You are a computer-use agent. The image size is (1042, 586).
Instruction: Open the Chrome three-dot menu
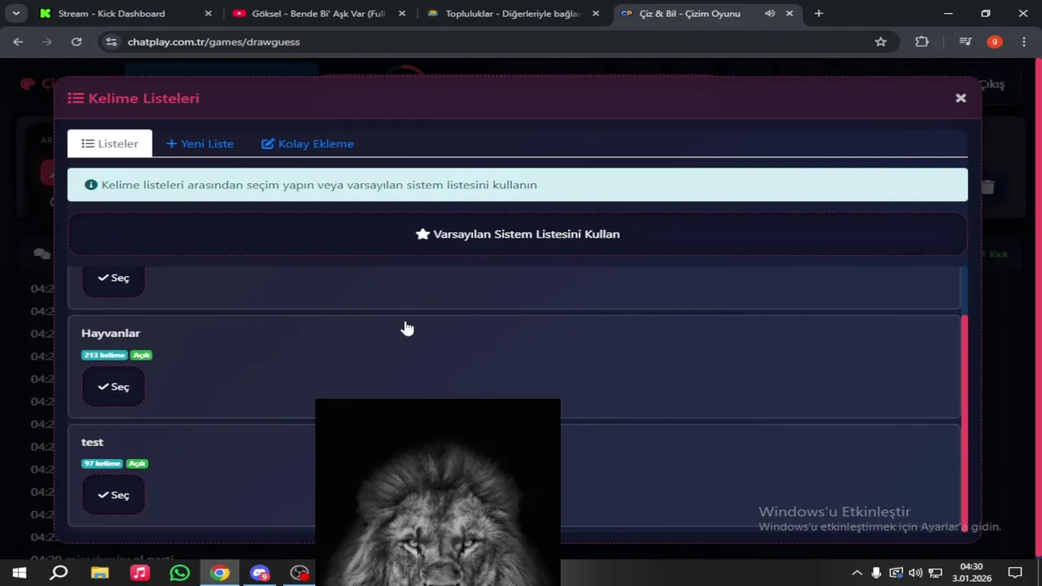(x=1024, y=42)
